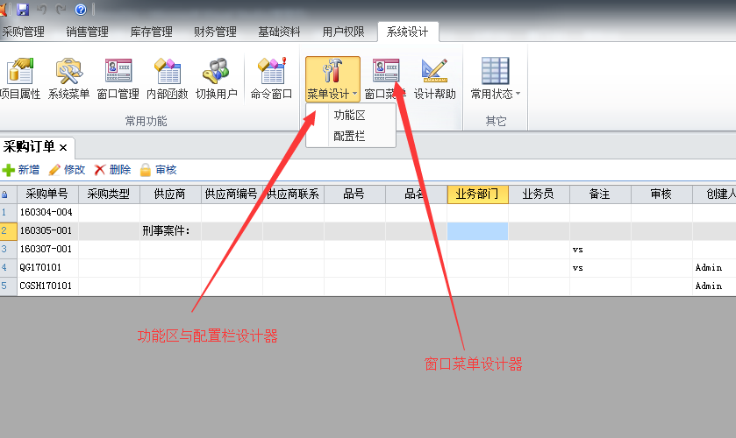Click vs remark cell in row 160307-001
Viewport: 736px width, 438px height.
tap(600, 249)
